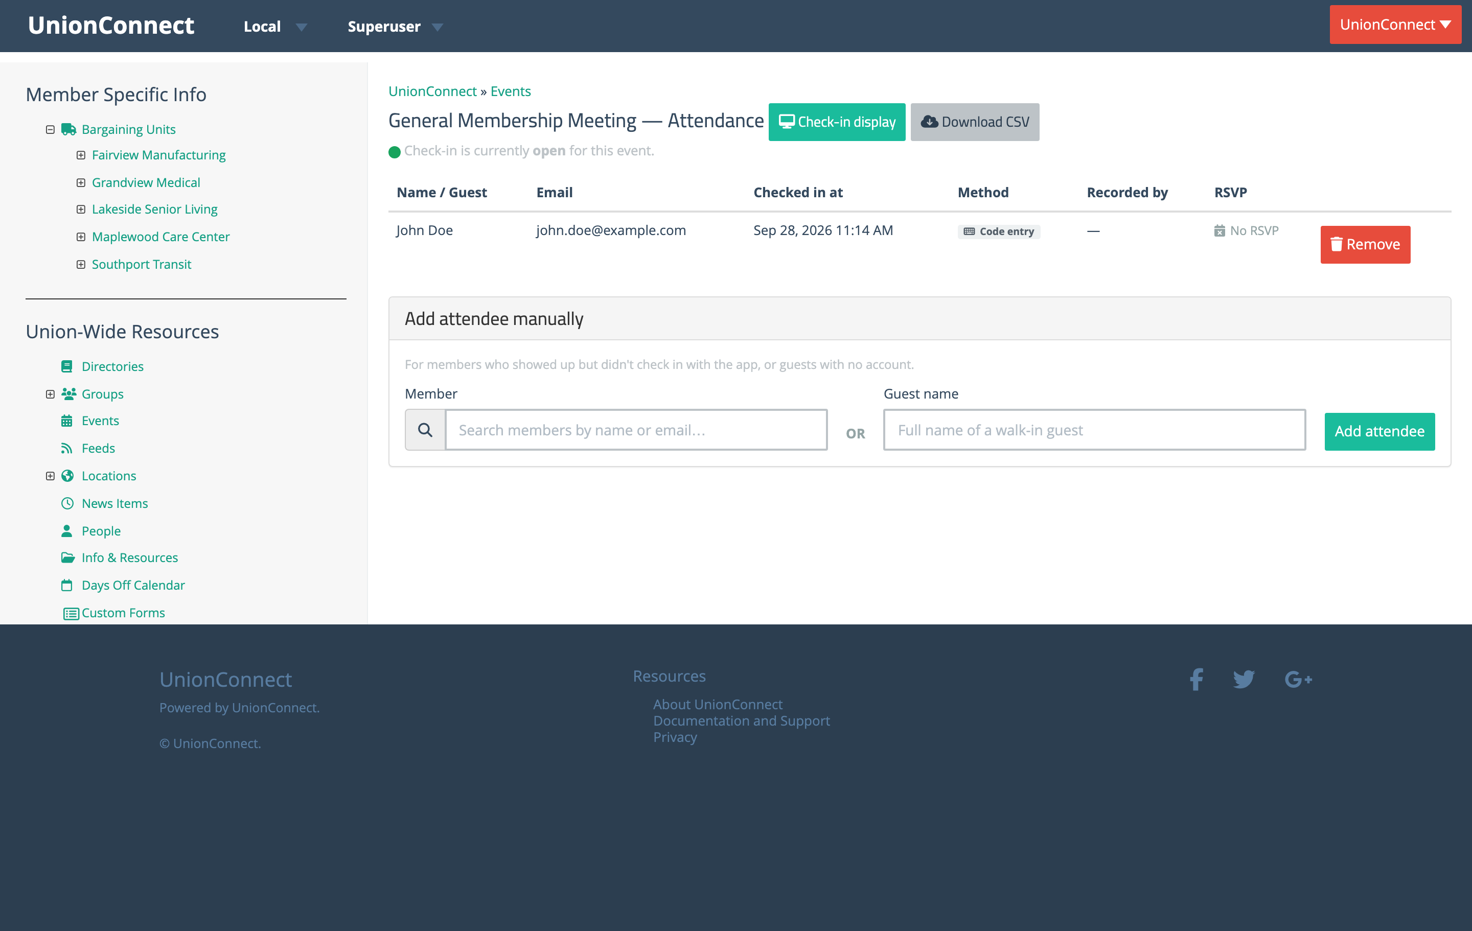Expand the Grandview Medical node

81,182
